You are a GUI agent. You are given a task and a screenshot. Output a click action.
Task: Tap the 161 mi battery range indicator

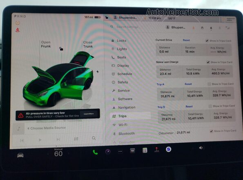pyautogui.click(x=93, y=17)
